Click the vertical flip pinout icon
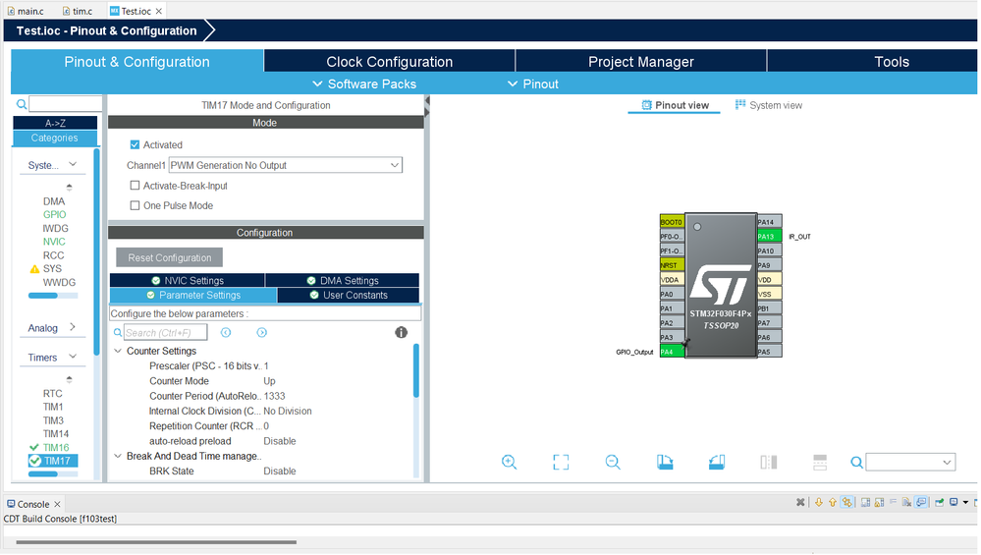The height and width of the screenshot is (555, 981). tap(768, 463)
